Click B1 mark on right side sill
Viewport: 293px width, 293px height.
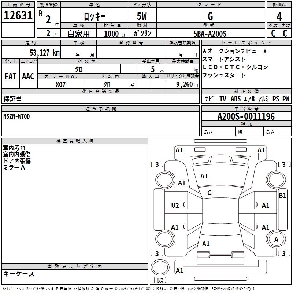tap(282, 196)
